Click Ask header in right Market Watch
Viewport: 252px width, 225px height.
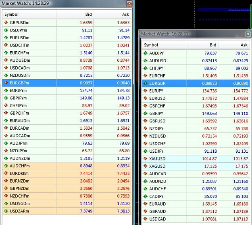[x=234, y=45]
